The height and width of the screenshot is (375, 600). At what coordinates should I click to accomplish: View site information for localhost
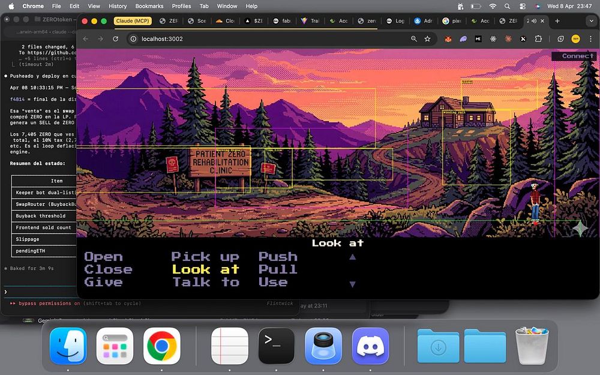click(x=133, y=38)
